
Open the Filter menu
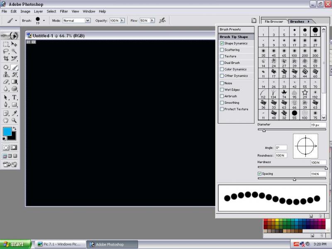[64, 11]
